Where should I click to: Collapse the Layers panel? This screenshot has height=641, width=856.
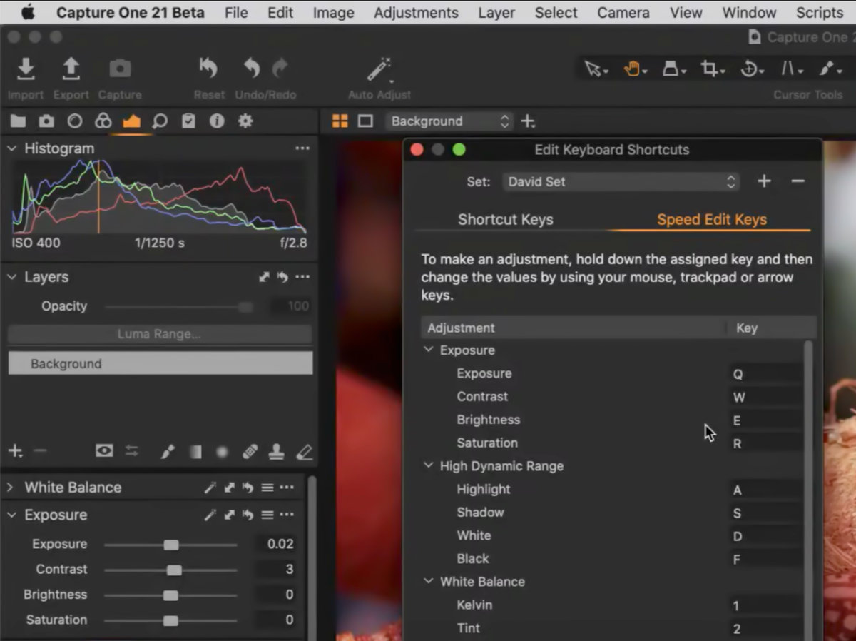click(x=11, y=277)
